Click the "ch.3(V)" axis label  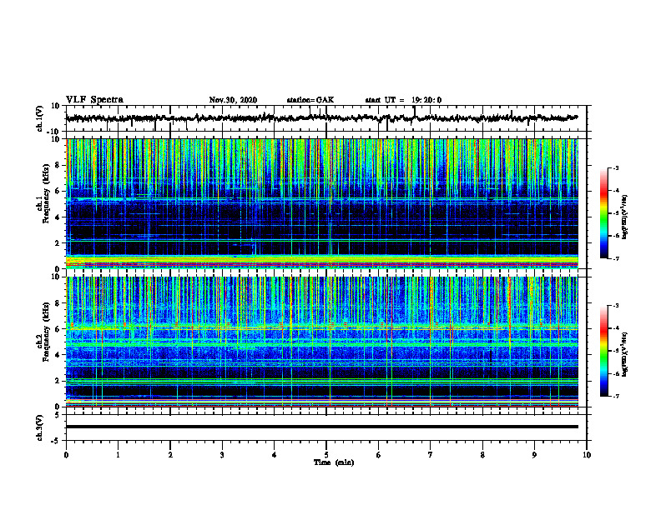pos(40,427)
